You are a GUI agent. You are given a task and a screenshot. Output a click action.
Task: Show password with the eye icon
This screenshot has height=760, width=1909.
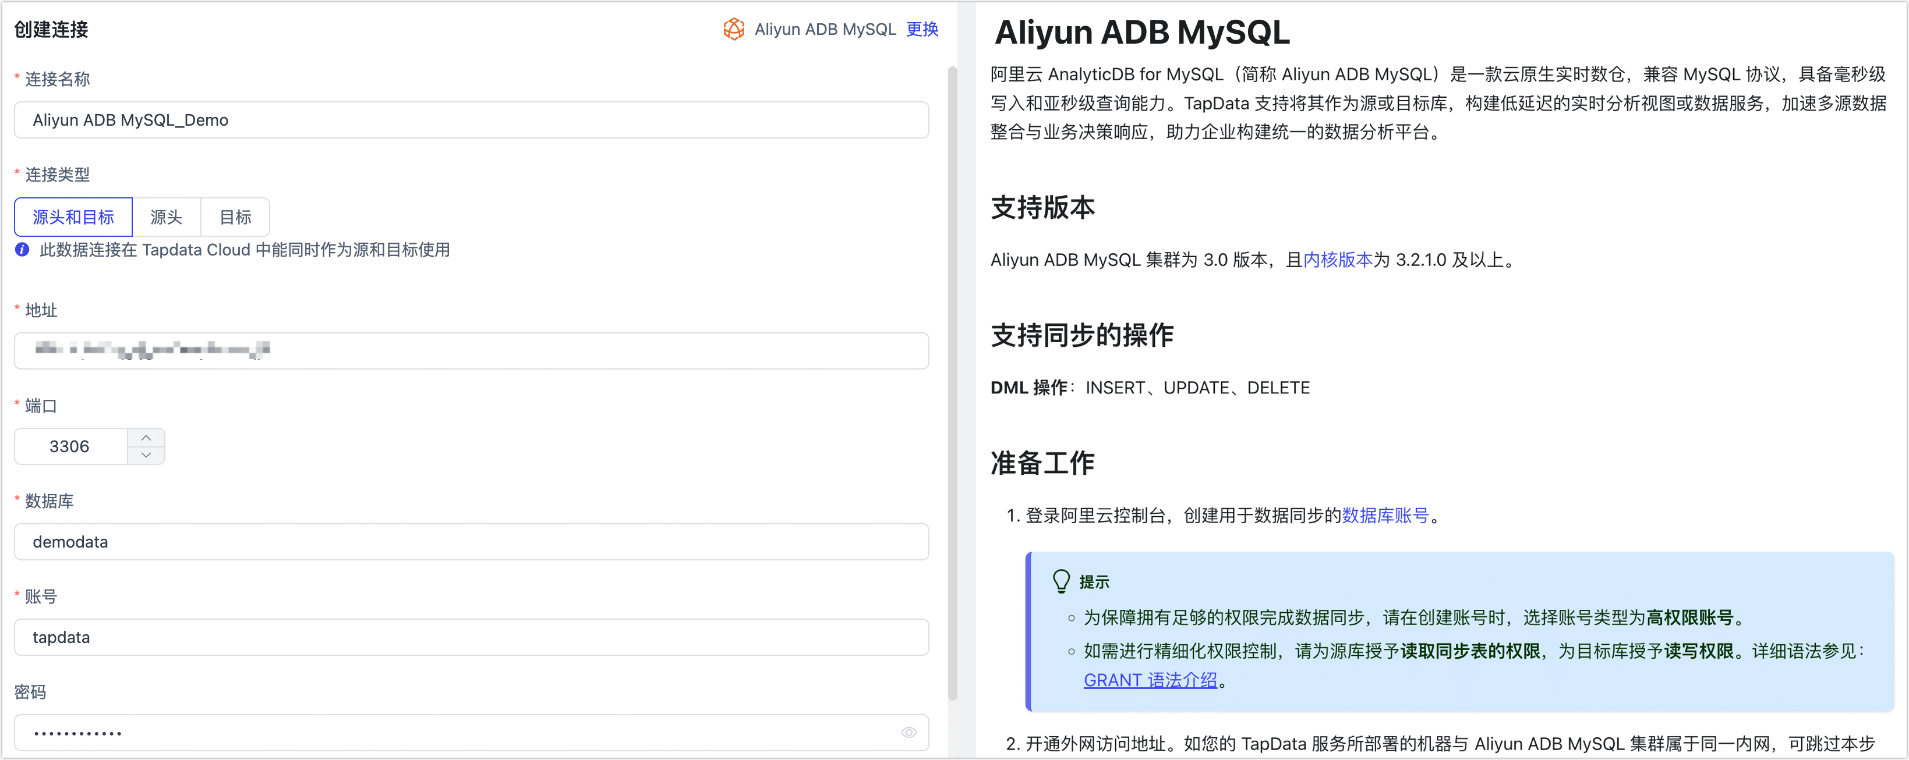point(908,732)
